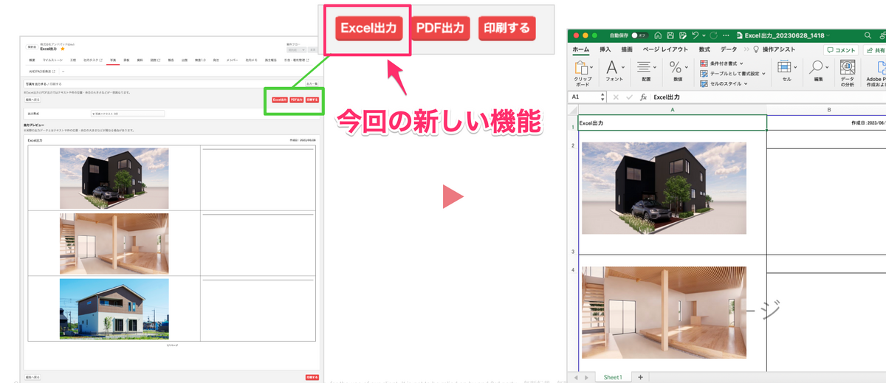Open the ページ レイアウト ribbon tab
Screen dimensions: 886x383
point(665,49)
